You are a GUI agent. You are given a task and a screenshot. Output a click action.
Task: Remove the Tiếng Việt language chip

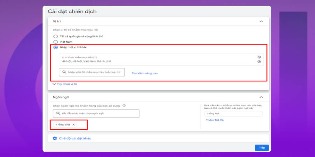[74, 125]
